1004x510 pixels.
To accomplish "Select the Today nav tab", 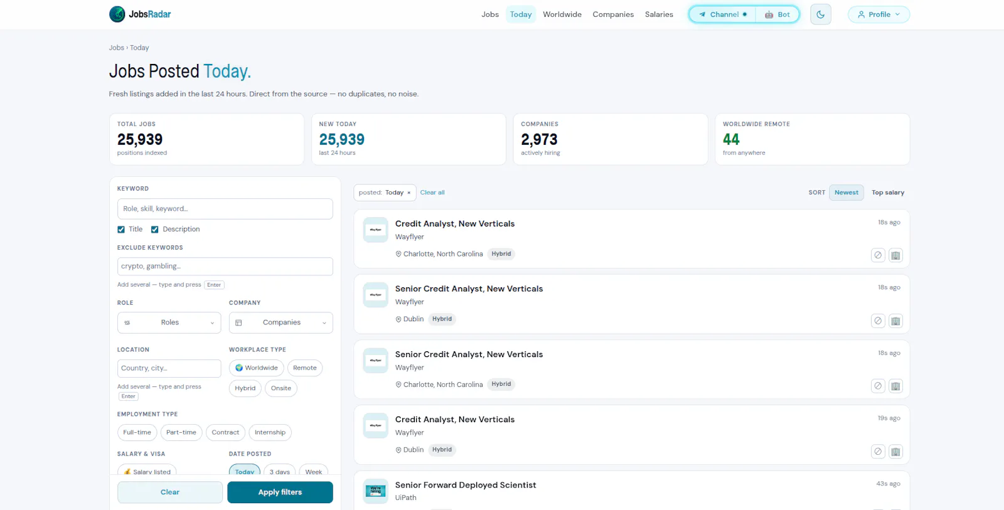I will click(x=521, y=14).
